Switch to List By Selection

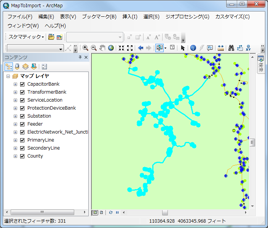(x=34, y=67)
